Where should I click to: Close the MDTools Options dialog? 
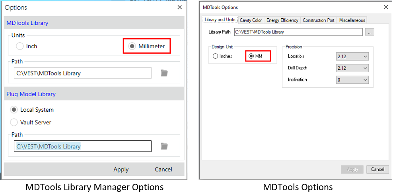(x=386, y=7)
